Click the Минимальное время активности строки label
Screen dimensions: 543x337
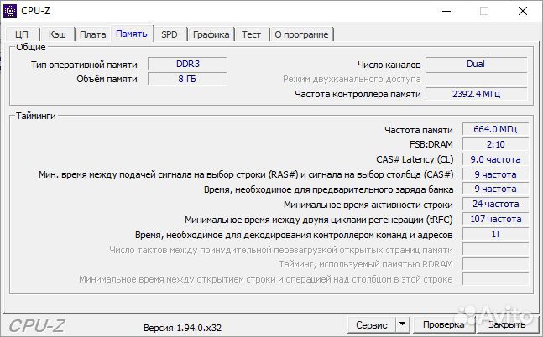(x=368, y=205)
